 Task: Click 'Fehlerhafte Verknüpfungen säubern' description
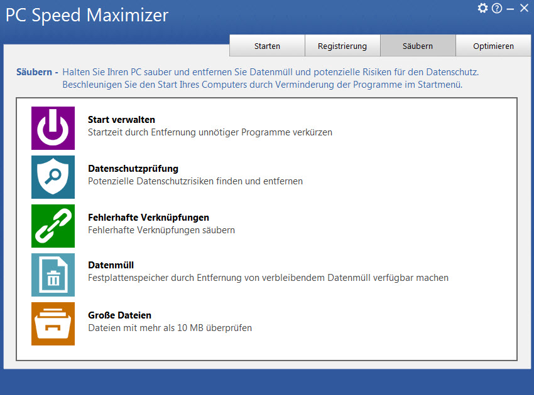coord(161,230)
